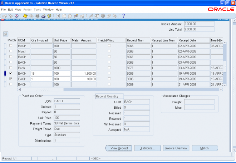Check Match box for receipt 8089

click(11, 84)
